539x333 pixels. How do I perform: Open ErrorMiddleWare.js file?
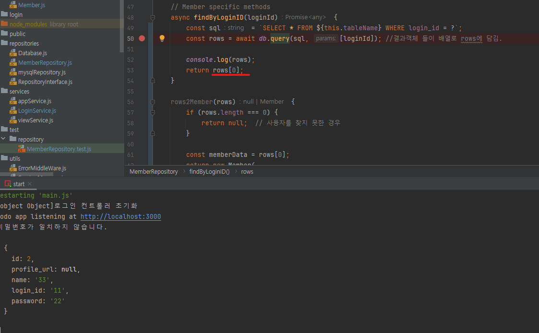[x=42, y=168]
